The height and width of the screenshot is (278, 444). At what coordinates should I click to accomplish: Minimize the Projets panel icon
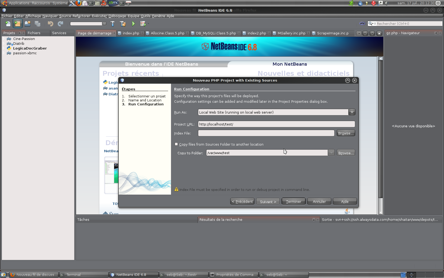(20, 33)
